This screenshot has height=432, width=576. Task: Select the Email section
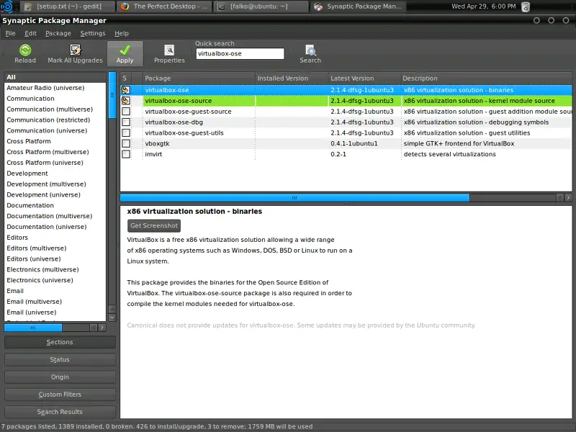click(x=55, y=291)
